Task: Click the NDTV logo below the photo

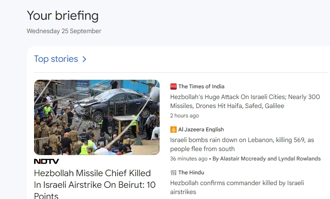Action: (x=47, y=161)
